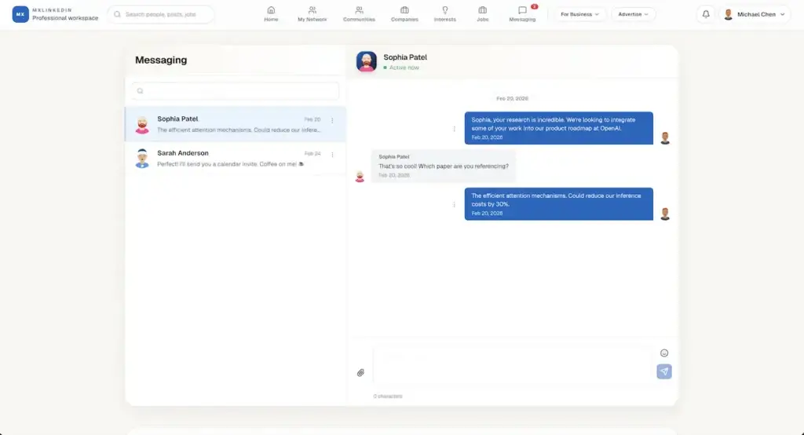Select the Sarah Anderson conversation
The image size is (804, 435).
tap(236, 158)
